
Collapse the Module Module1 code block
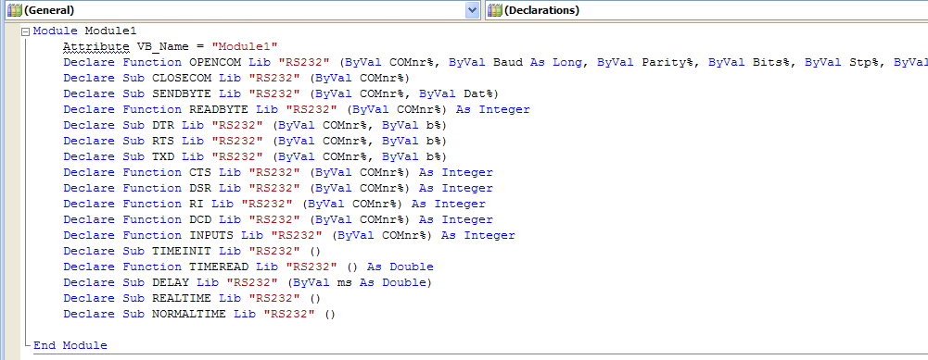click(x=25, y=31)
